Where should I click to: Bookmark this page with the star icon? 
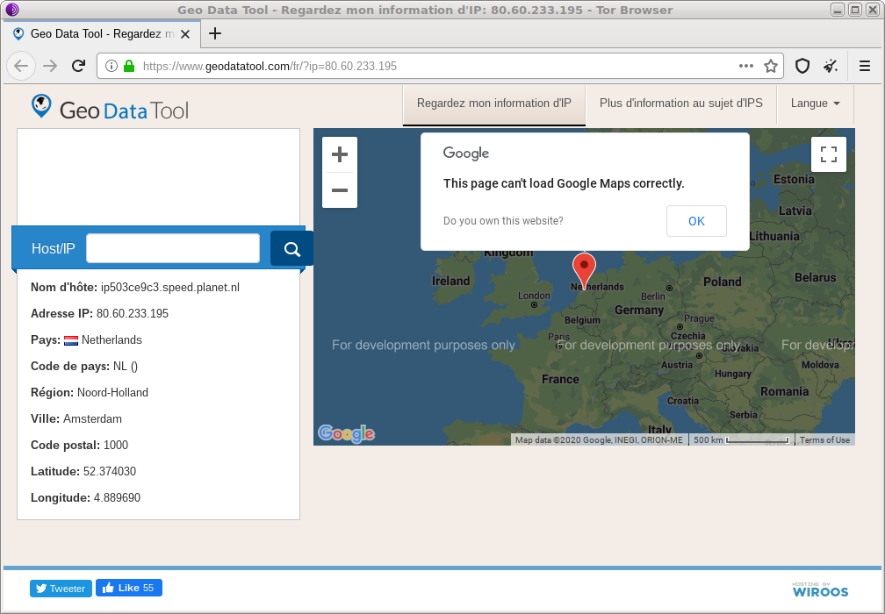[771, 66]
